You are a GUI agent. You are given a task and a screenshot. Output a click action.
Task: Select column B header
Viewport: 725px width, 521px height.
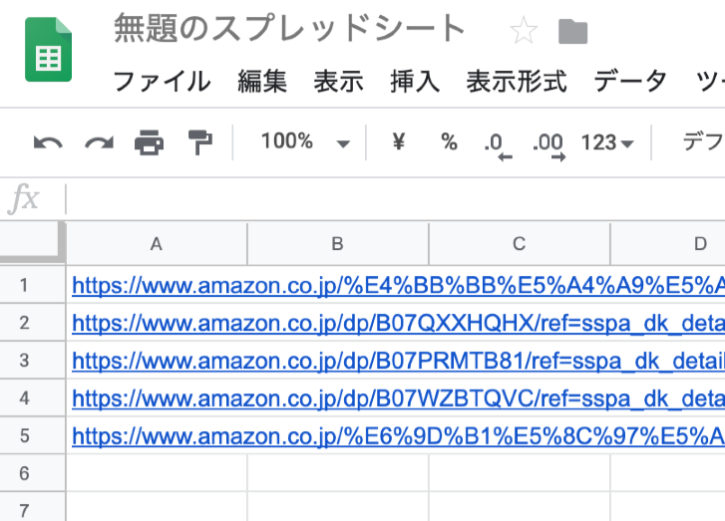click(338, 243)
